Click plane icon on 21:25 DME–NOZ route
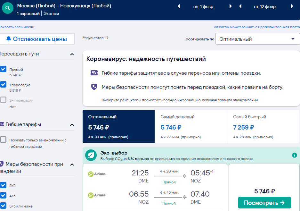 click(x=185, y=176)
